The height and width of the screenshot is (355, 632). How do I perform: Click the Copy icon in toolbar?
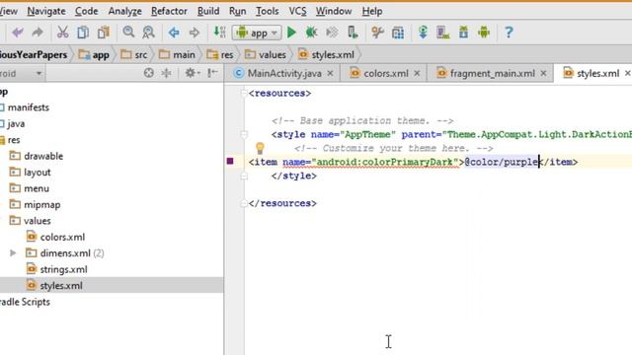(83, 33)
